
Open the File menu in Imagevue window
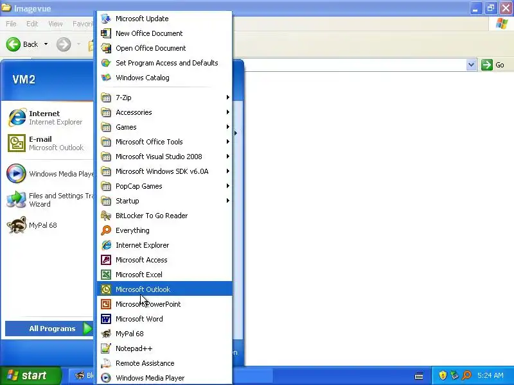coord(11,24)
